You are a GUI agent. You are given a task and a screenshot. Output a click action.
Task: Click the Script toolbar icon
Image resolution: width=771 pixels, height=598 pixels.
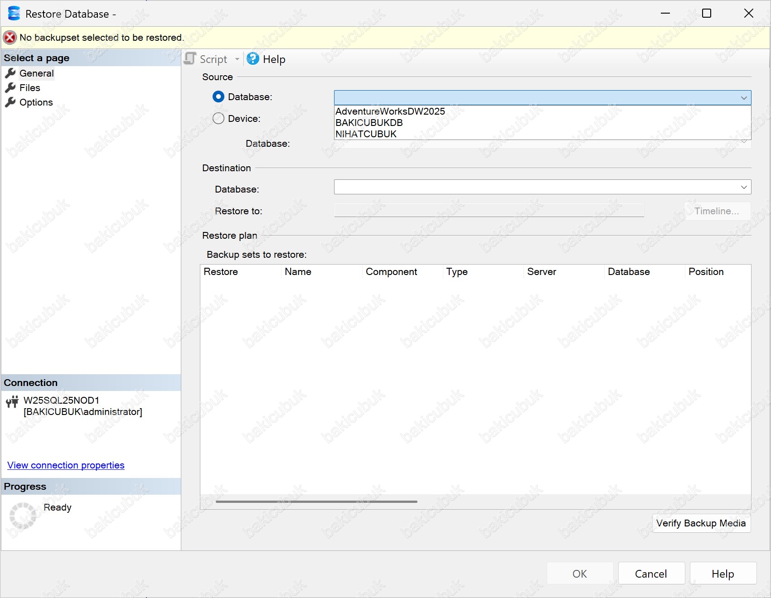tap(190, 59)
